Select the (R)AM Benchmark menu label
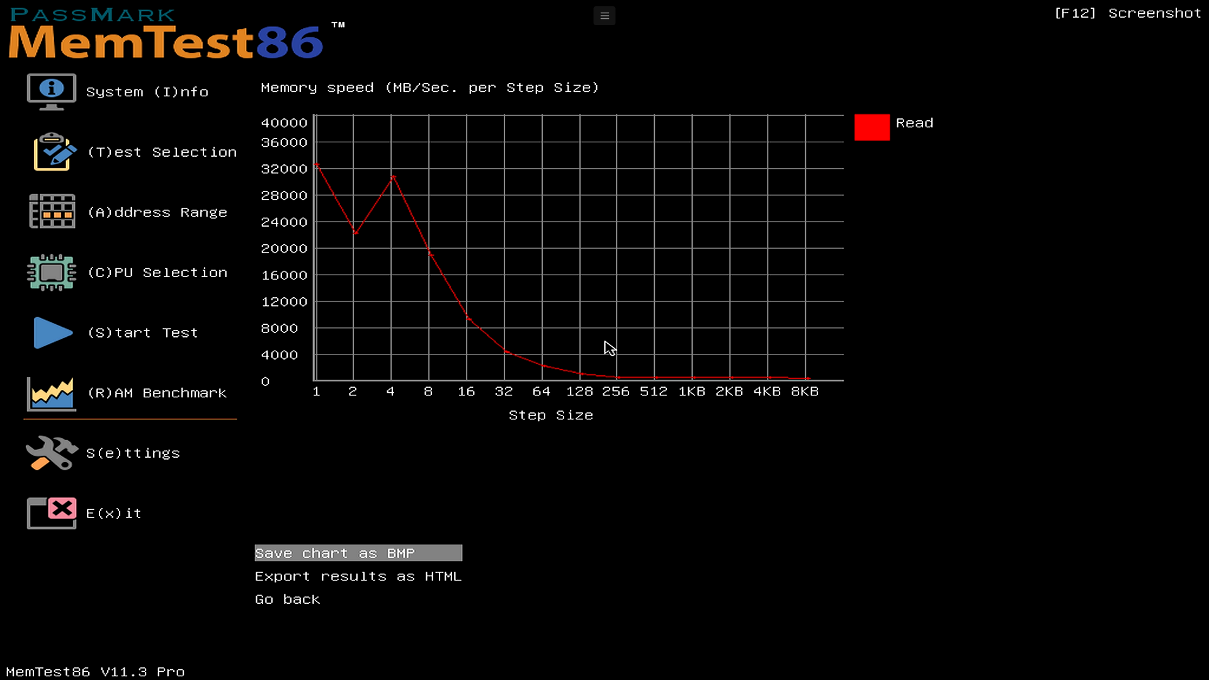1209x680 pixels. (x=157, y=393)
